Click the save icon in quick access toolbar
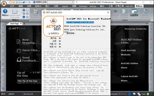This screenshot has width=154, height=96. coord(17,2)
